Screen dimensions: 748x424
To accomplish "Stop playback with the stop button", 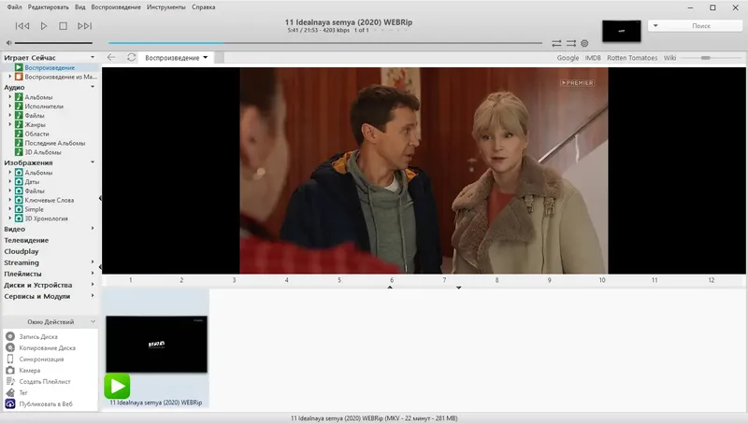I will [63, 26].
